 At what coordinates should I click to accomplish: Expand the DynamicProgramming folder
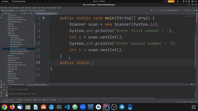[7, 19]
